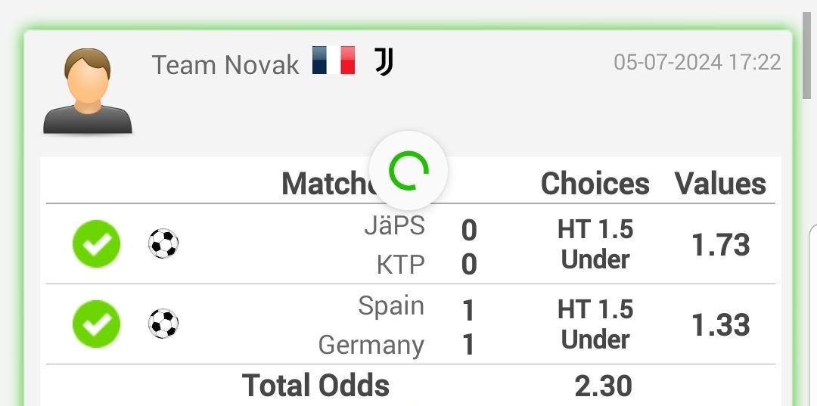The width and height of the screenshot is (817, 406).
Task: Select the JäPS team name
Action: point(394,226)
